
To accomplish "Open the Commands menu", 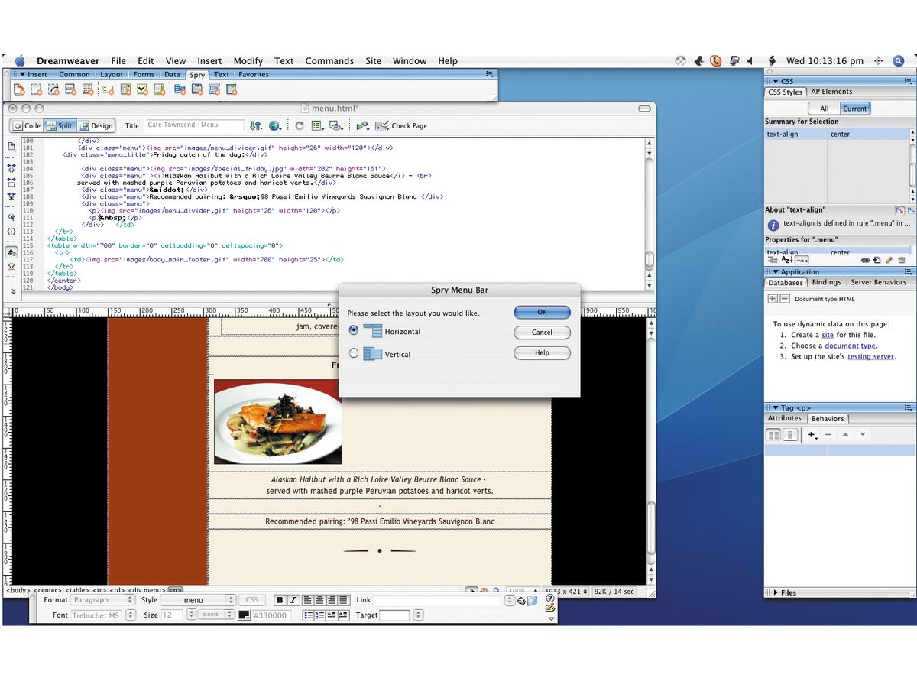I will pyautogui.click(x=329, y=61).
